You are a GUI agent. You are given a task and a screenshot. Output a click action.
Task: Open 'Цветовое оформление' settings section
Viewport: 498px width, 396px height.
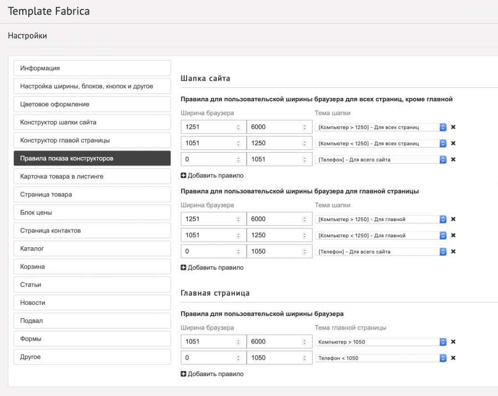[x=92, y=104]
